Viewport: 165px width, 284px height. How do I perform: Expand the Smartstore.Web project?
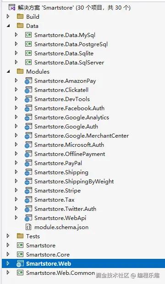[8, 263]
